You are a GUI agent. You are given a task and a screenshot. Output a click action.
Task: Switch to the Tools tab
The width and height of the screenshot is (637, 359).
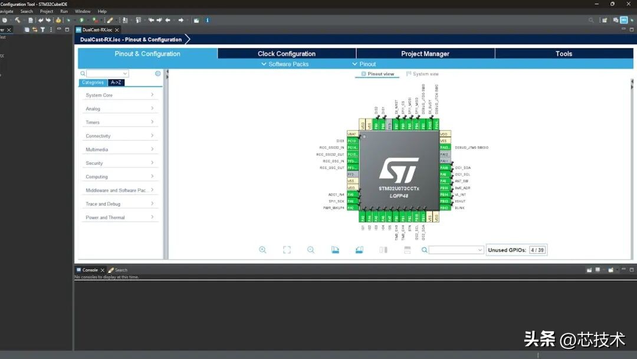pyautogui.click(x=564, y=54)
